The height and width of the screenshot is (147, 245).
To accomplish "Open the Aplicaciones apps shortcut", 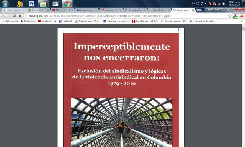I will click(x=10, y=21).
